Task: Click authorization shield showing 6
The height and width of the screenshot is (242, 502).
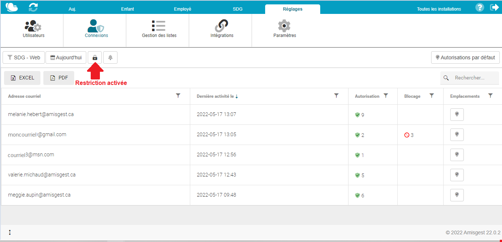Action: click(x=357, y=196)
